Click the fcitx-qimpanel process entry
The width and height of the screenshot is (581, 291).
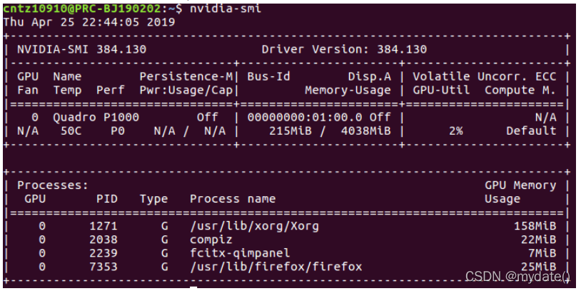click(240, 253)
